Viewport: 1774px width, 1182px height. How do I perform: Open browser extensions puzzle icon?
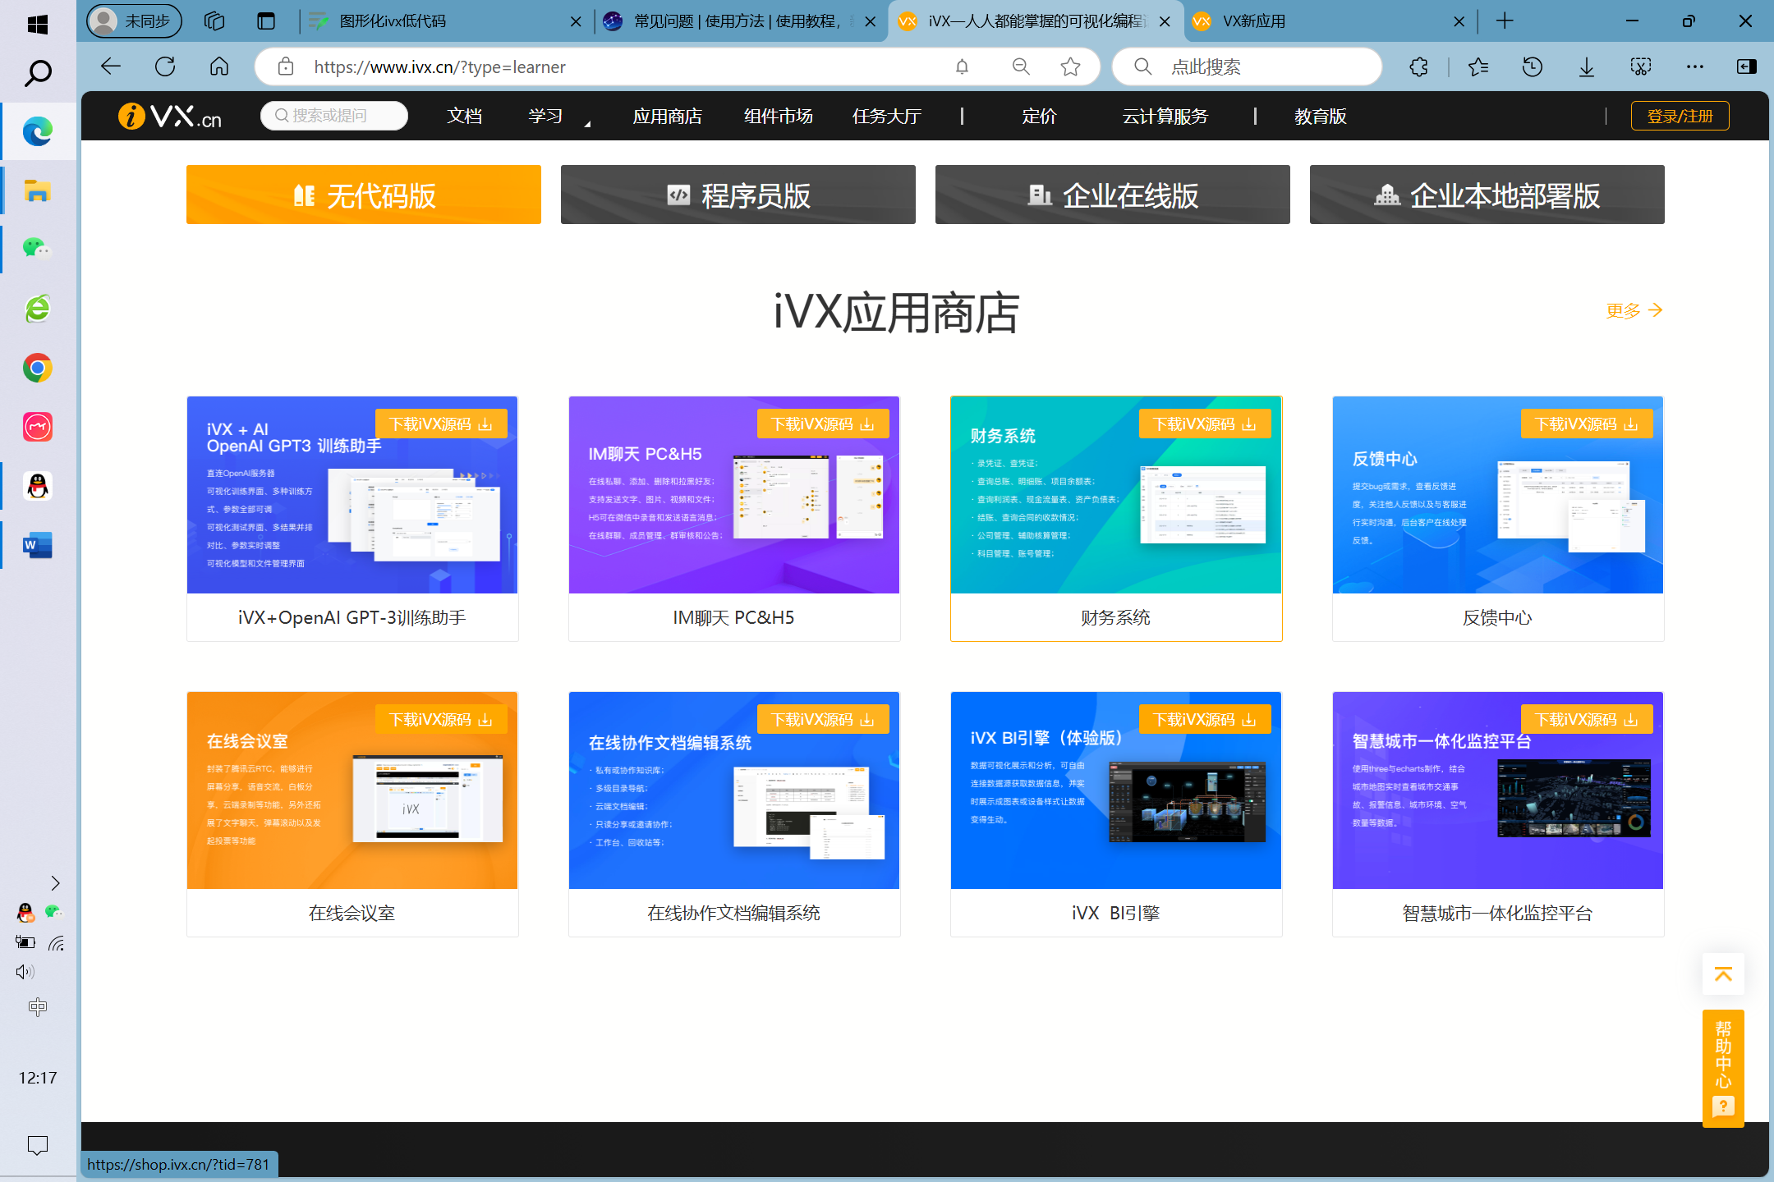(x=1418, y=66)
